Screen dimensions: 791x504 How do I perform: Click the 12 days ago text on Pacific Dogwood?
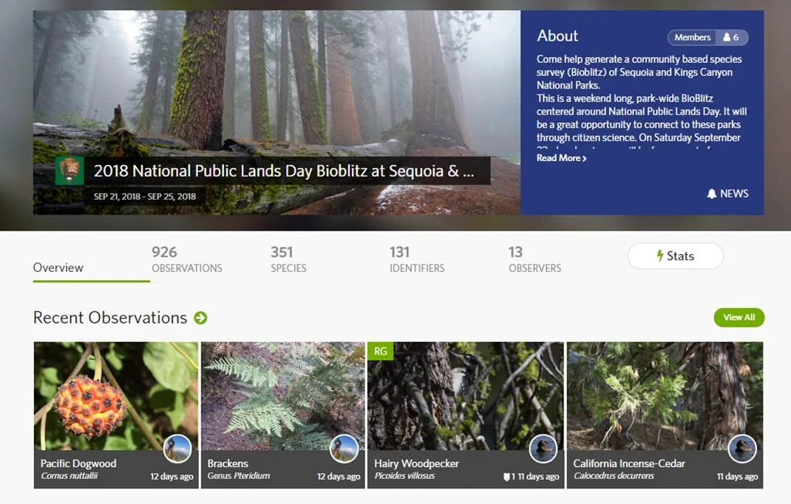[172, 476]
